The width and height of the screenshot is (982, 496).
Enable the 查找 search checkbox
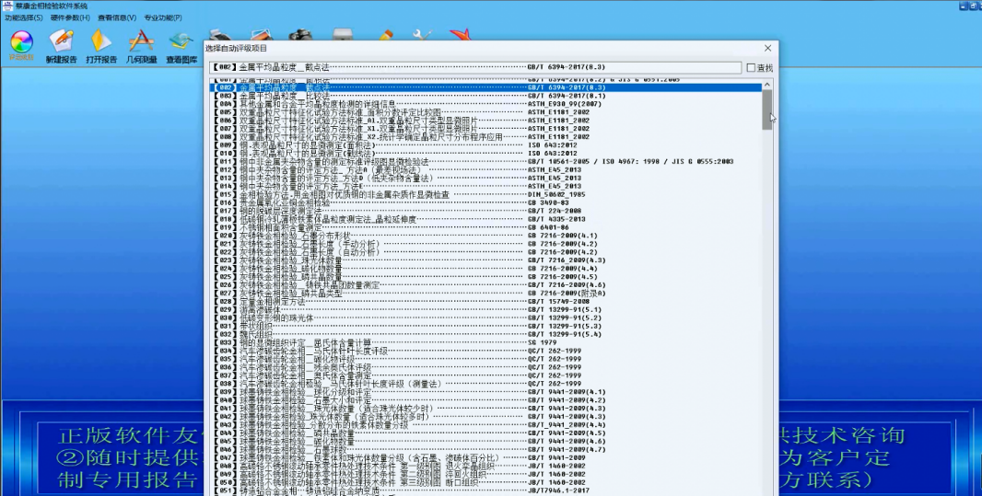(752, 68)
